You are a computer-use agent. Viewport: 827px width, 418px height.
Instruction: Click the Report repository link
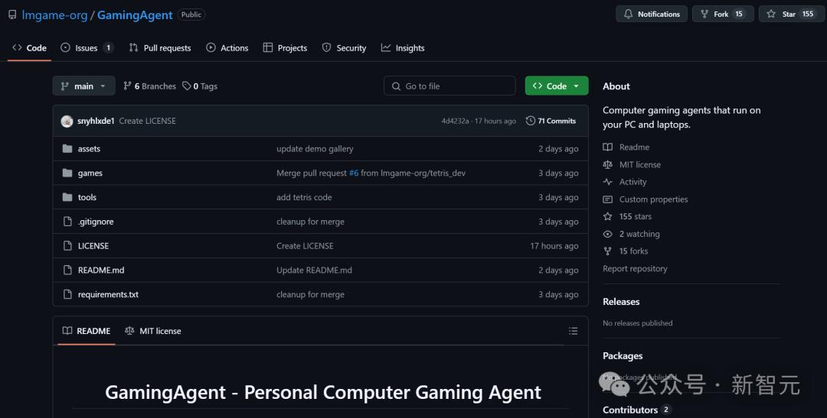pyautogui.click(x=635, y=268)
